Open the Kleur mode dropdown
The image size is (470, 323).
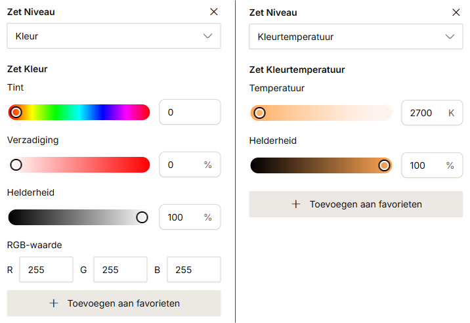tap(114, 36)
